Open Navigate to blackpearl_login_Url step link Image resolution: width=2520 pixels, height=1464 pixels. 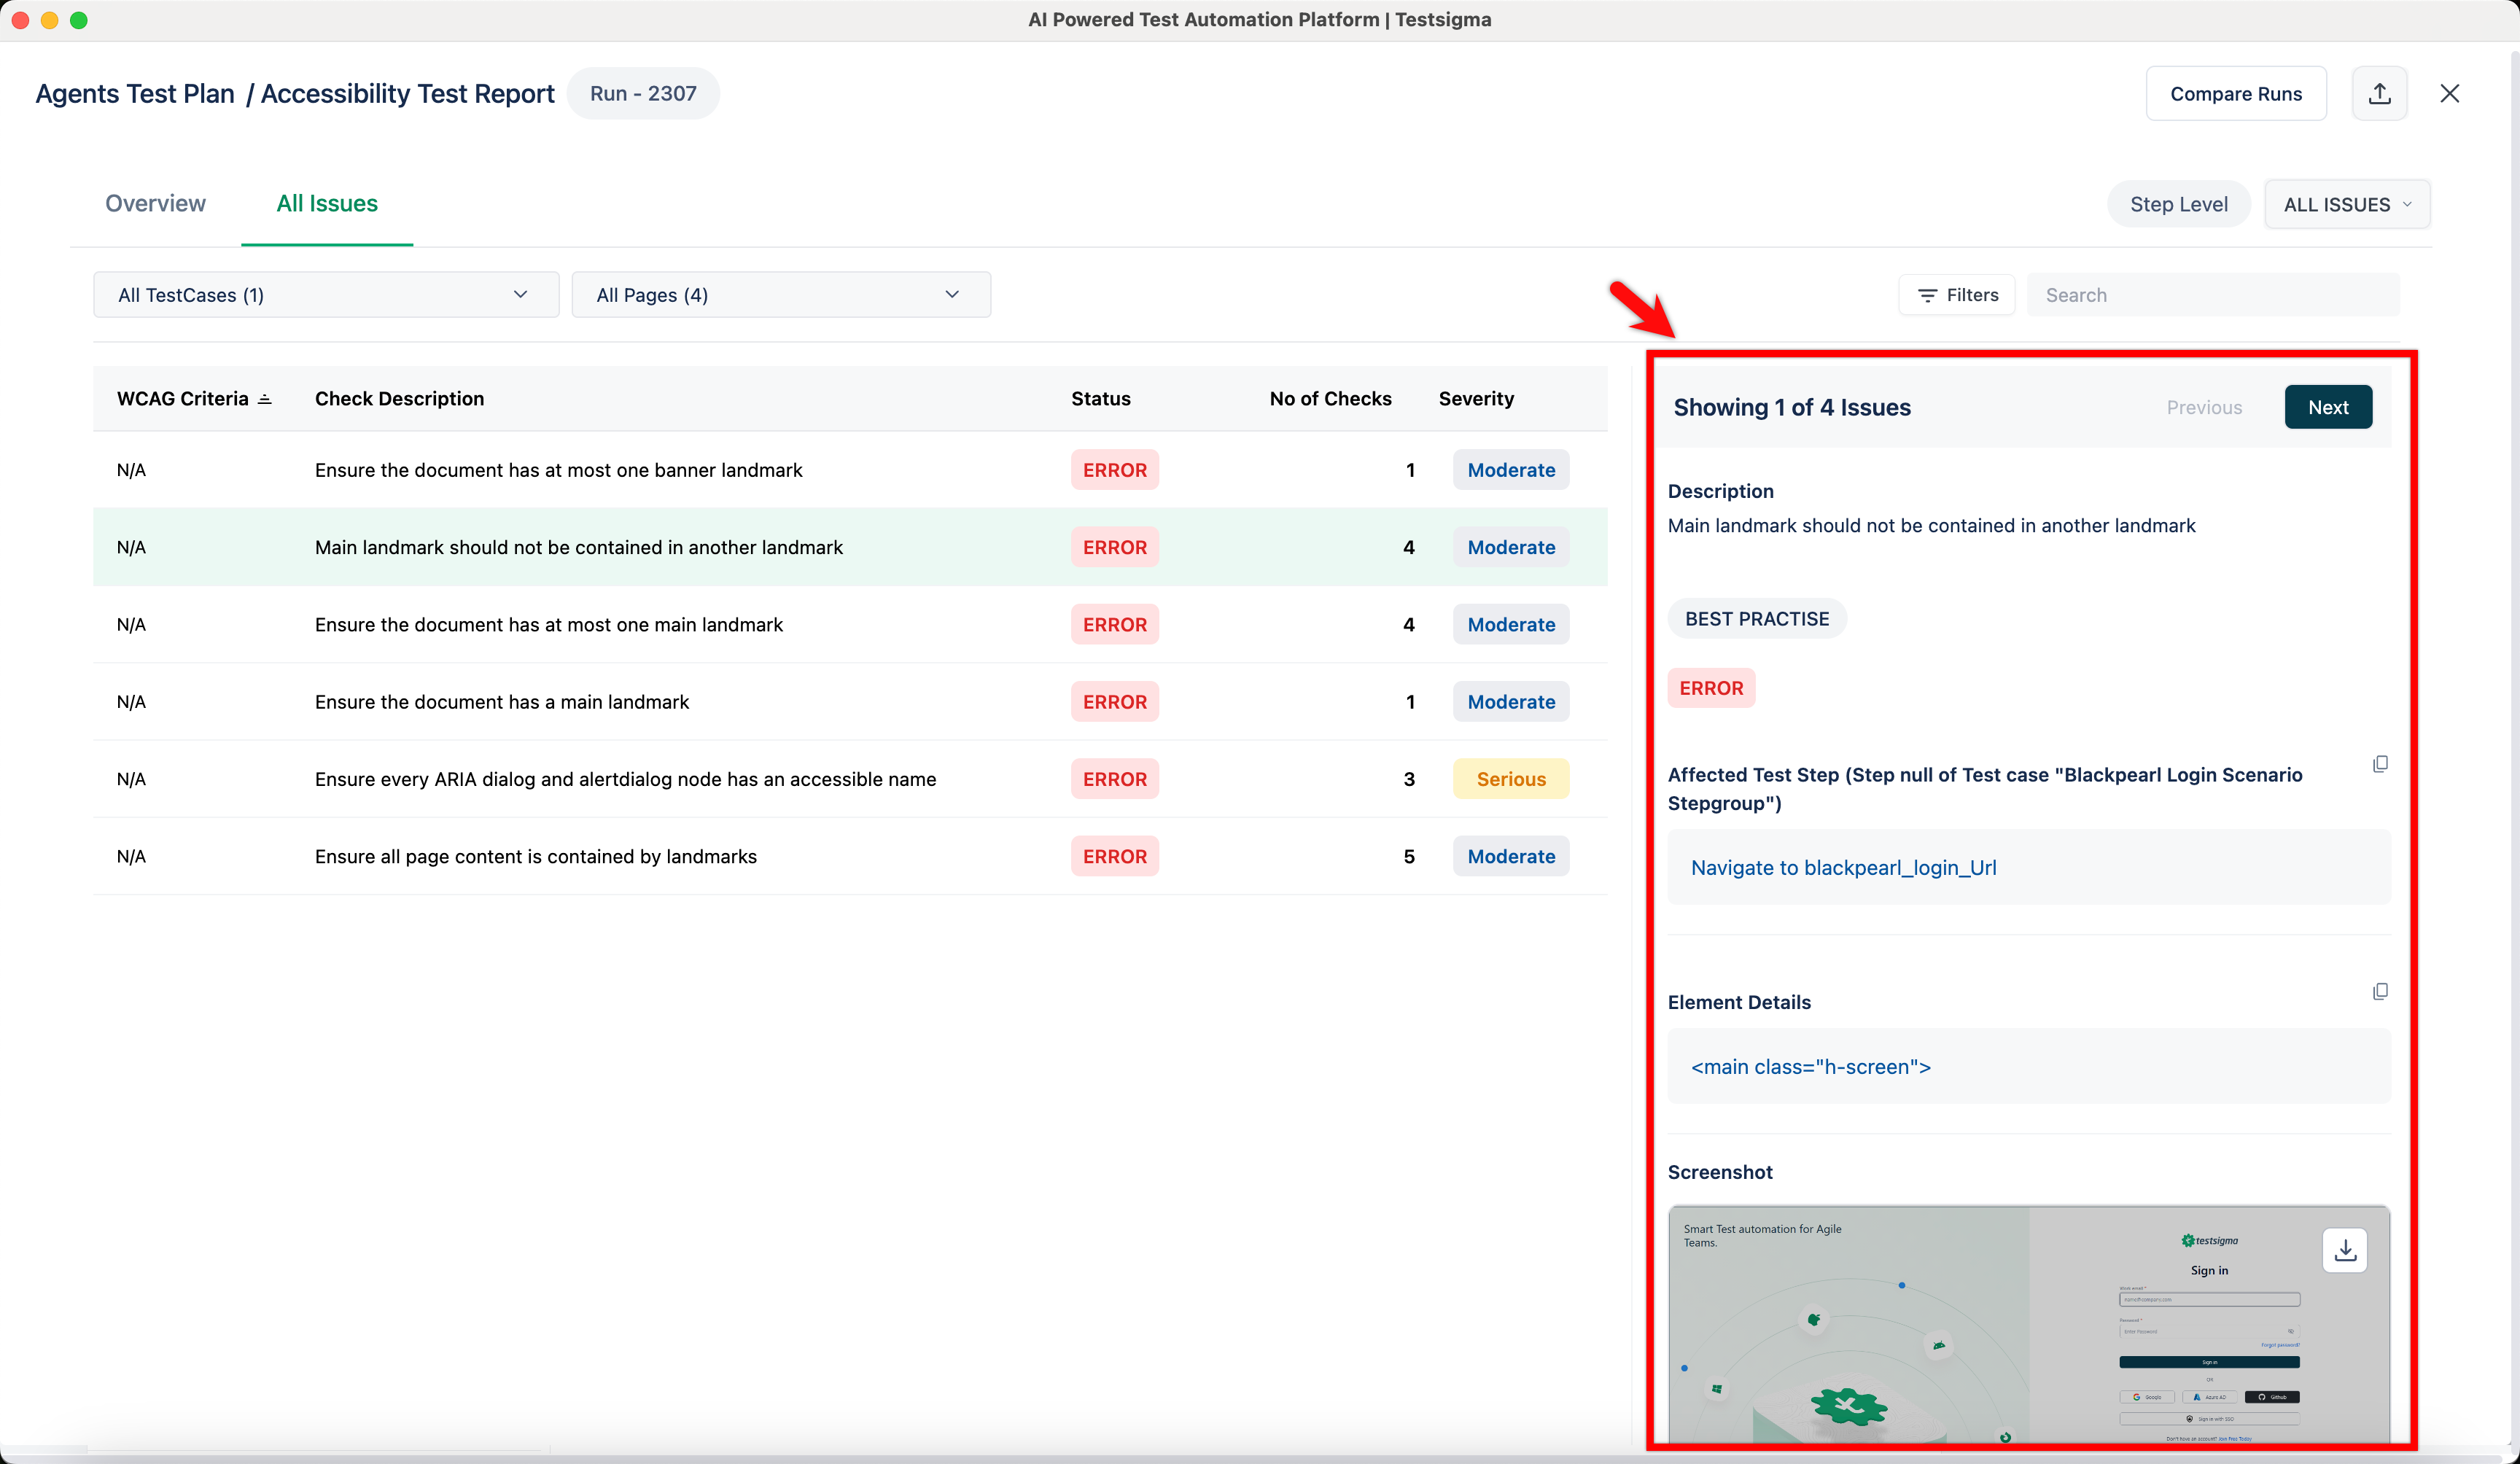1843,867
